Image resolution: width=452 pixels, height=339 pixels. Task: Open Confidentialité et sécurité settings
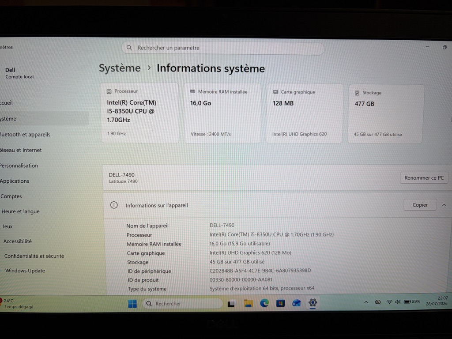point(34,256)
